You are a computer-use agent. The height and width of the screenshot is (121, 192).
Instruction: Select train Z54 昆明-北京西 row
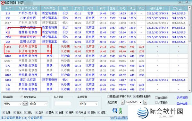tap(94, 42)
